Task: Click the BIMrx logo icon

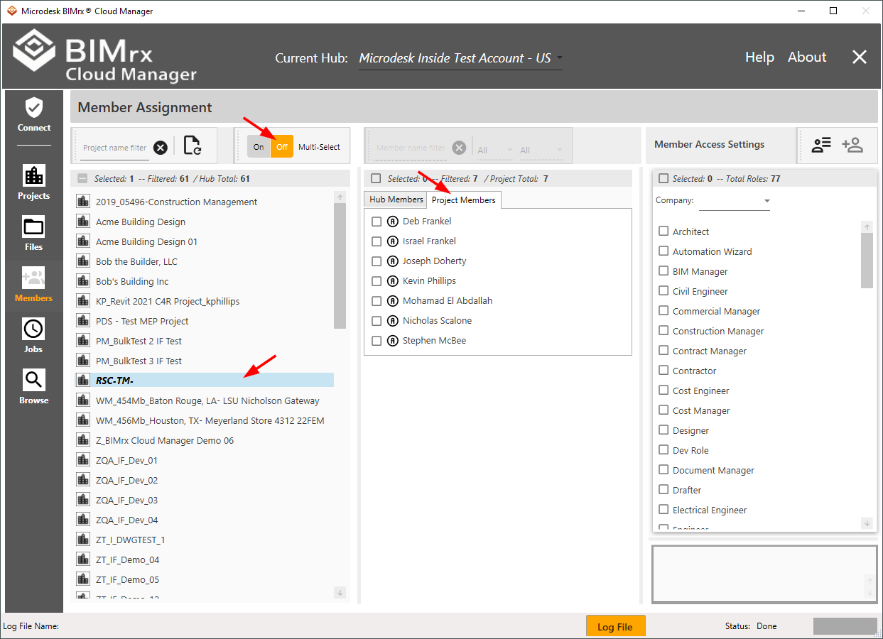Action: point(34,50)
